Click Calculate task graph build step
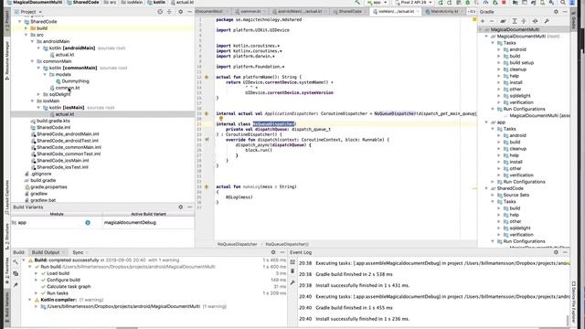 point(69,286)
